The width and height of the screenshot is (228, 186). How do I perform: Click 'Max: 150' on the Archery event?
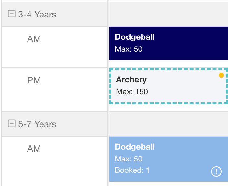click(x=132, y=92)
